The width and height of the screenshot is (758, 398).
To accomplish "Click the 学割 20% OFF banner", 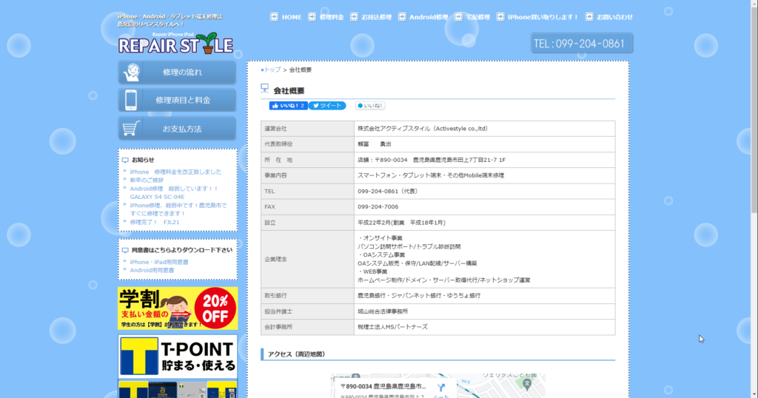I will (x=178, y=308).
